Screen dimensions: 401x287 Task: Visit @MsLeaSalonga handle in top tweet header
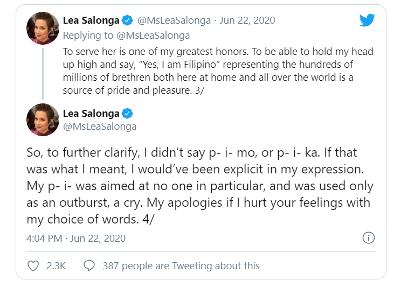tap(174, 20)
